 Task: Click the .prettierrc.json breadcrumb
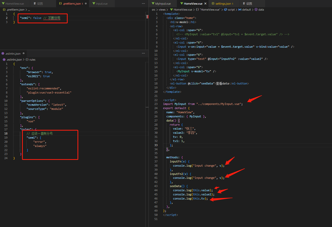coord(13,10)
